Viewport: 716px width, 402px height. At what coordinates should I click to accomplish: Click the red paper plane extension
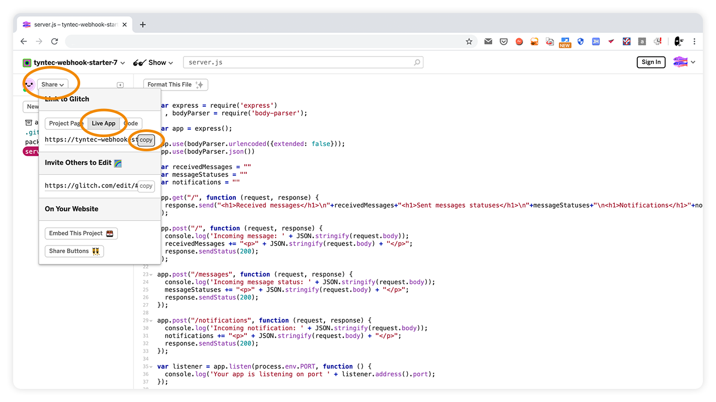coord(611,41)
